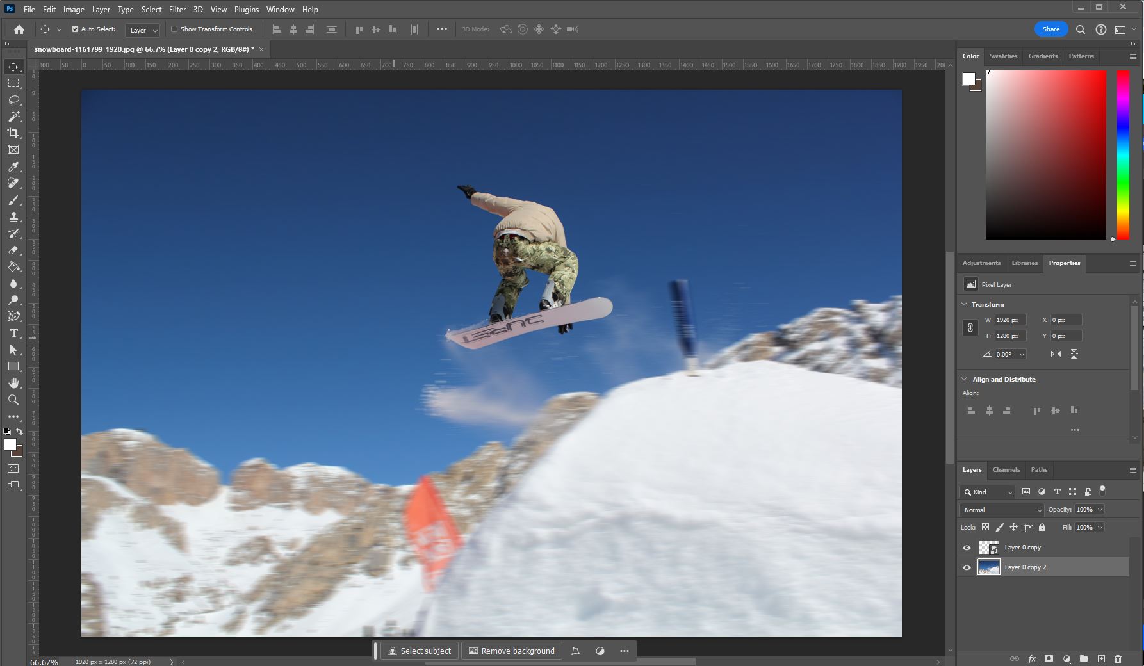The width and height of the screenshot is (1144, 666).
Task: Click the foreground color swatch in toolbar
Action: [x=10, y=445]
